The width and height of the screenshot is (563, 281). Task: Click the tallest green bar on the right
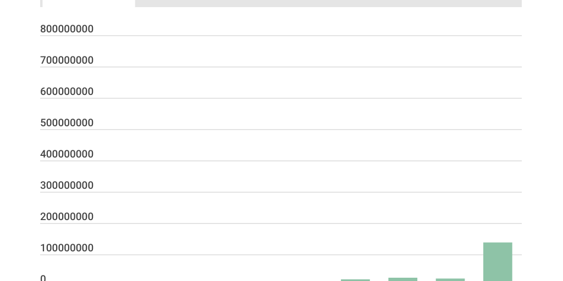pos(498,261)
